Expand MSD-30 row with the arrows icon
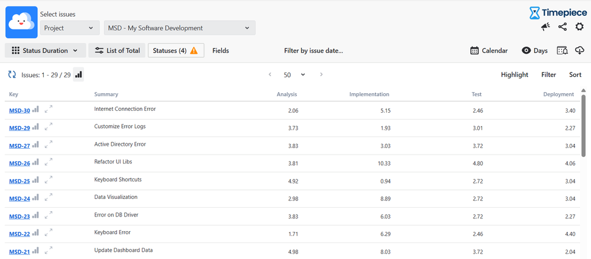The image size is (591, 259). (x=49, y=109)
